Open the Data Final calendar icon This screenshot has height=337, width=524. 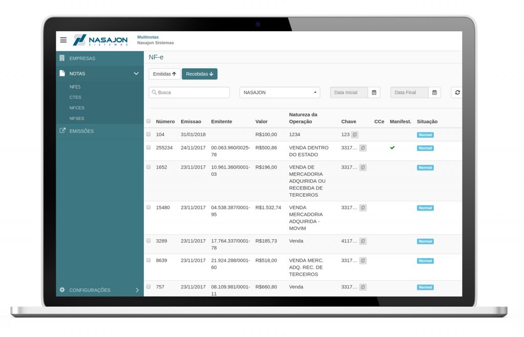point(434,93)
